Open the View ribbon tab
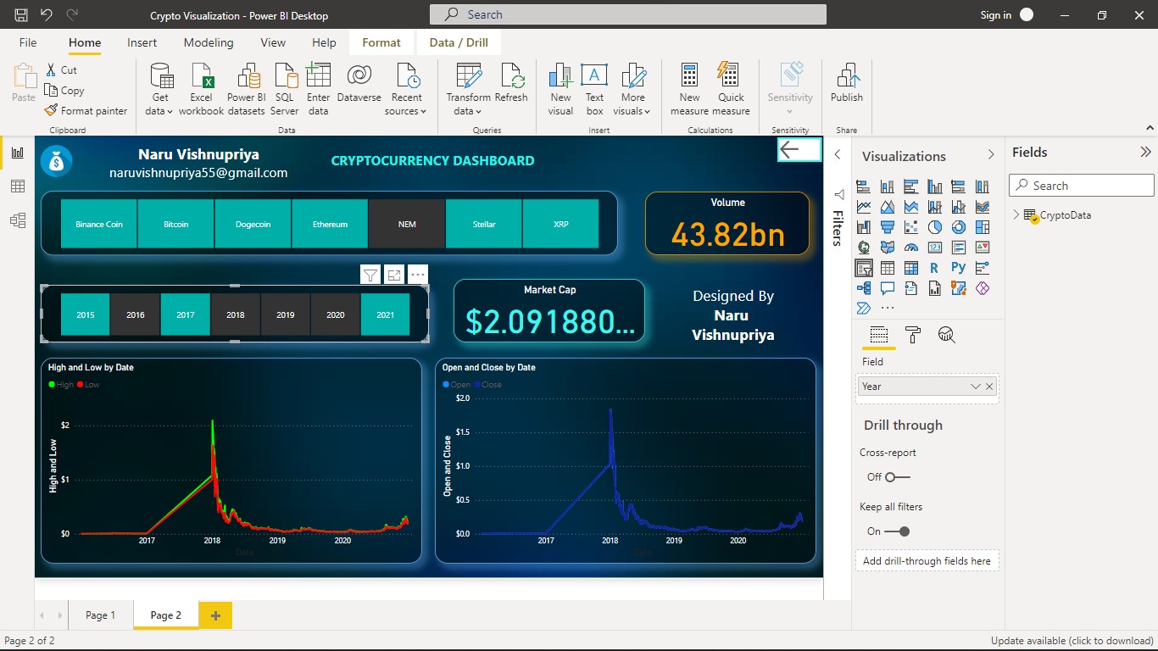The height and width of the screenshot is (651, 1158). (273, 42)
